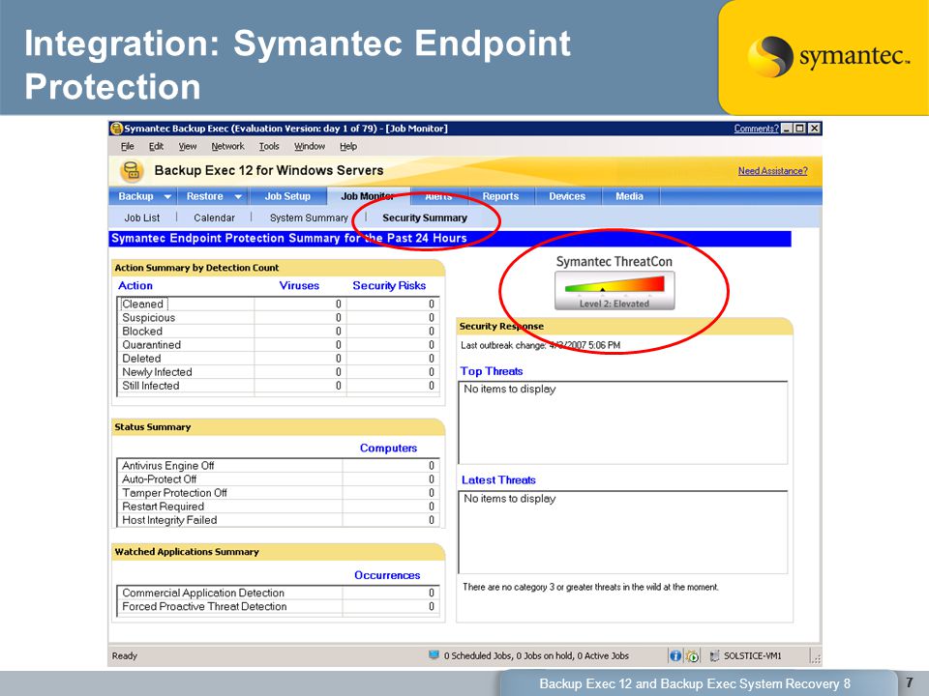
Task: Open the Job List view
Action: [x=141, y=217]
